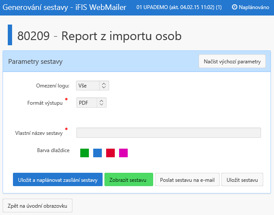Click the Formát výstupu label
The height and width of the screenshot is (215, 274).
tap(45, 103)
